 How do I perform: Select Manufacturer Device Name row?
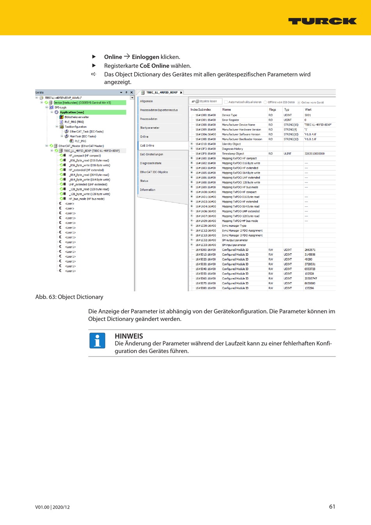(x=262, y=125)
